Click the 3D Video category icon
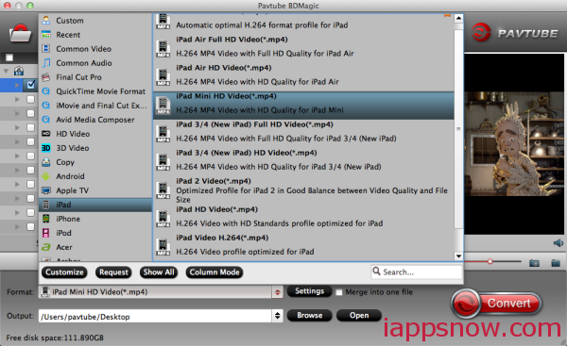This screenshot has height=346, width=567. pyautogui.click(x=46, y=148)
